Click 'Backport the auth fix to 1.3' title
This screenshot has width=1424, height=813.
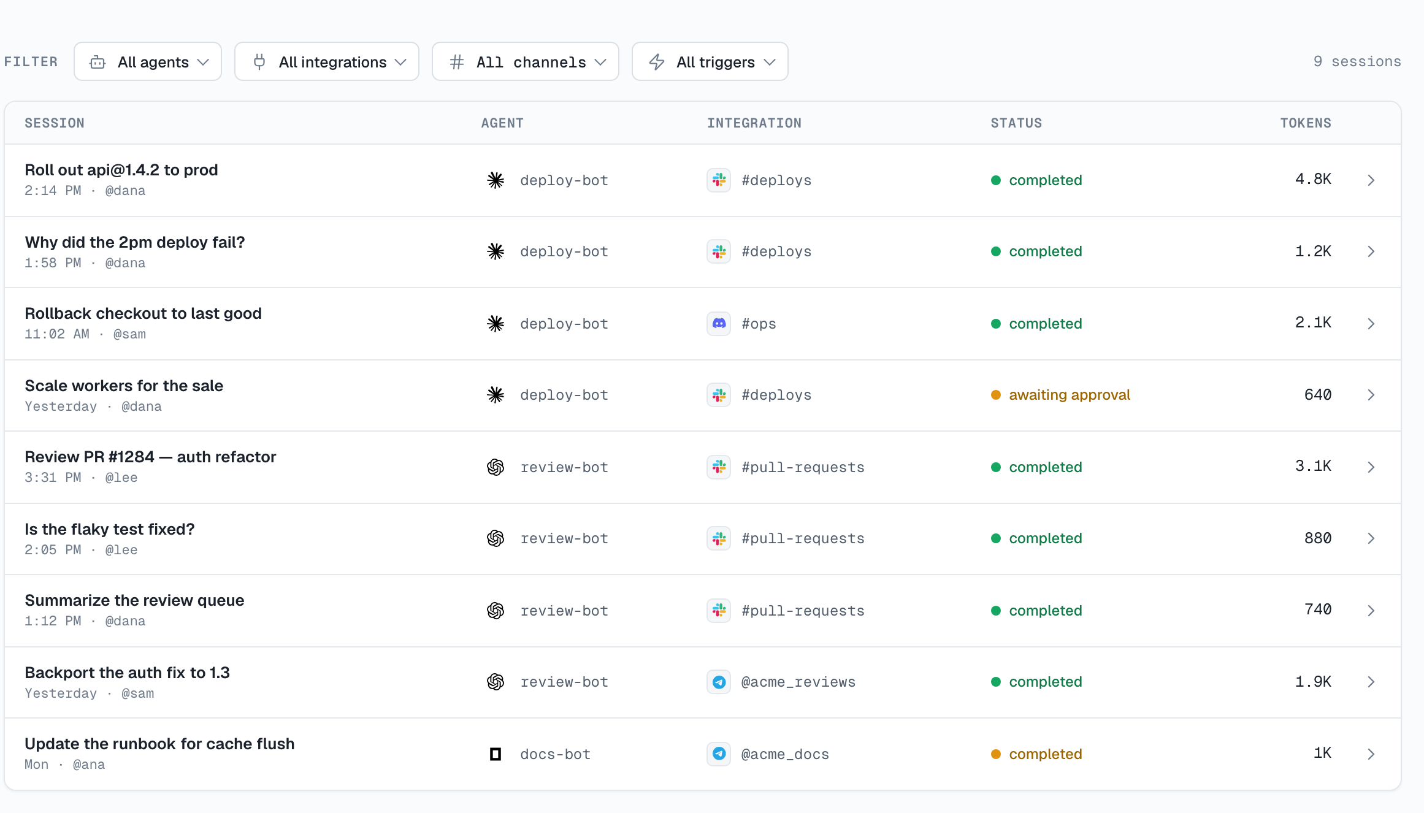127,673
